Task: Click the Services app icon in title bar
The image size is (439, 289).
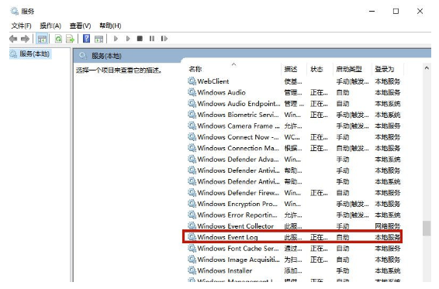Action: pos(14,11)
